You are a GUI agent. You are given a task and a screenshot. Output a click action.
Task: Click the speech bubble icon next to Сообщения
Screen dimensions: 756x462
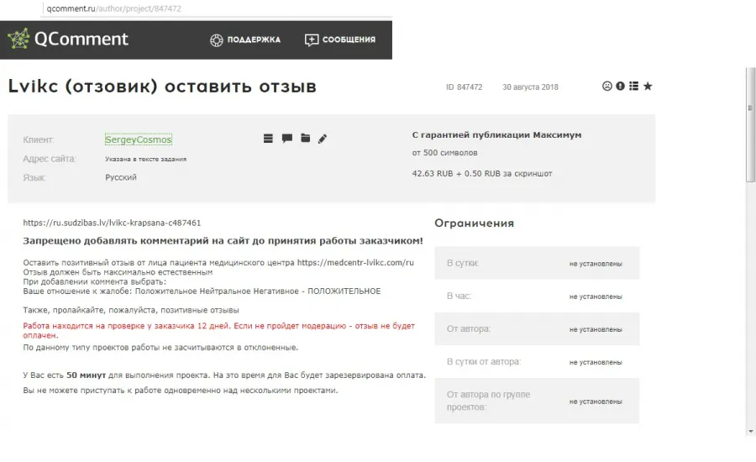point(312,40)
